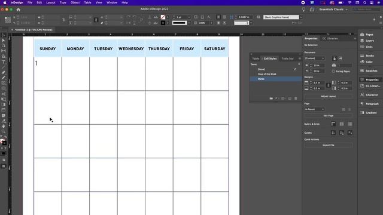Open the Stroke panel
The image size is (383, 215).
(367, 56)
